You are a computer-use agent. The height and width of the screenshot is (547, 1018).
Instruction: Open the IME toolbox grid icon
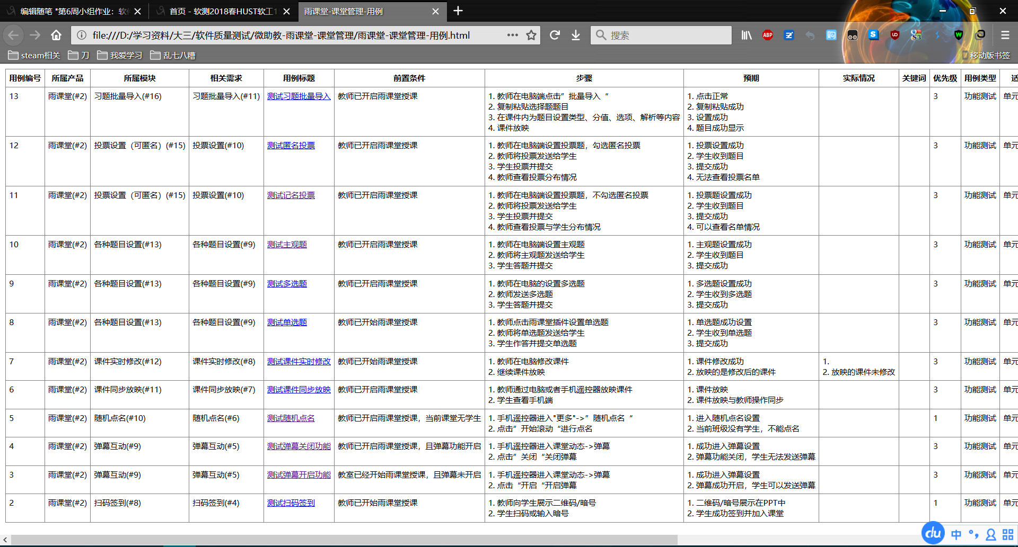pos(1008,534)
